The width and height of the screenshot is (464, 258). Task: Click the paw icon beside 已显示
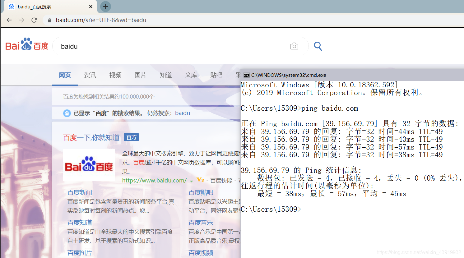[67, 113]
